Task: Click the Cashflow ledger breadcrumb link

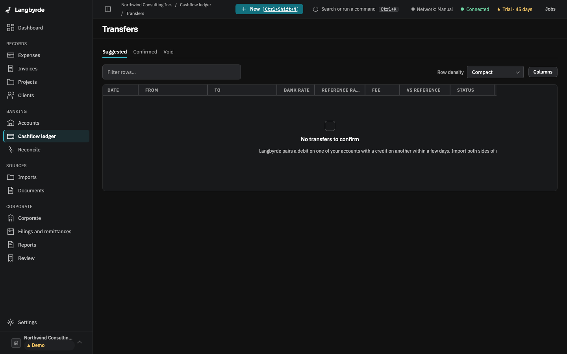Action: pyautogui.click(x=195, y=5)
